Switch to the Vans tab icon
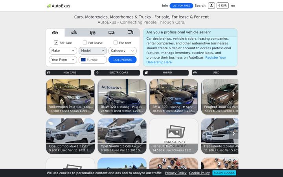 point(111,33)
